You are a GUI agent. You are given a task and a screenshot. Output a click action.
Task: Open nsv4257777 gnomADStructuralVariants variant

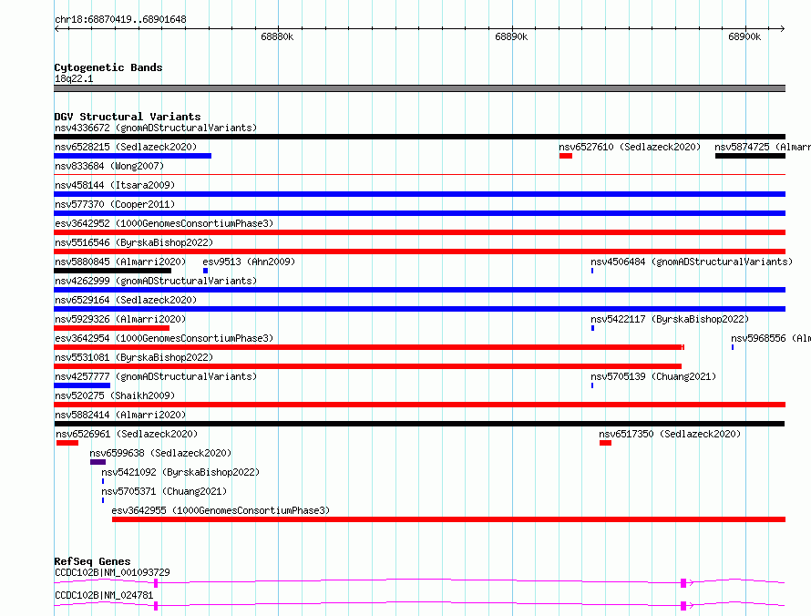click(x=156, y=376)
